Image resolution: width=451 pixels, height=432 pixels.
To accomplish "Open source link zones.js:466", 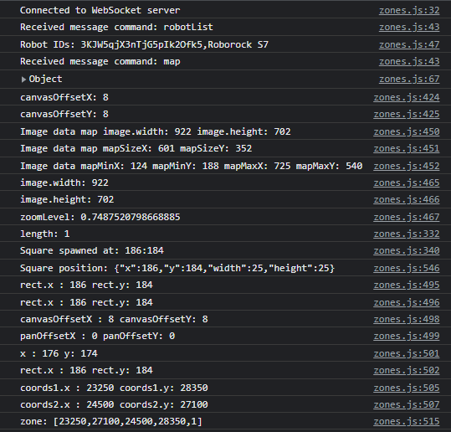I will click(407, 199).
